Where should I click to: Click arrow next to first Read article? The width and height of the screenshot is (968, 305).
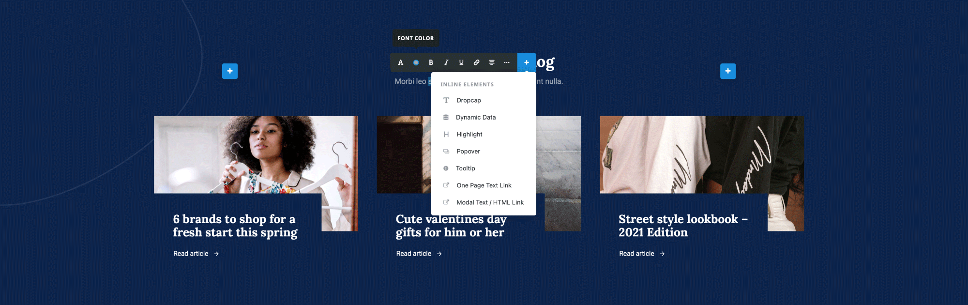point(216,254)
